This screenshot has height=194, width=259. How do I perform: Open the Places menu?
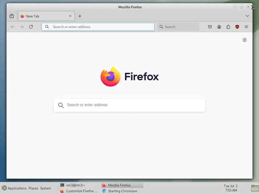tap(33, 188)
